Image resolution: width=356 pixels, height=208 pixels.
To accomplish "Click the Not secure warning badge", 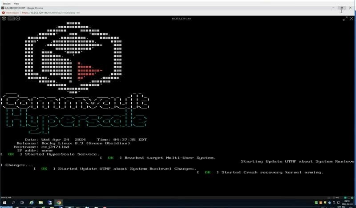I will (10, 13).
